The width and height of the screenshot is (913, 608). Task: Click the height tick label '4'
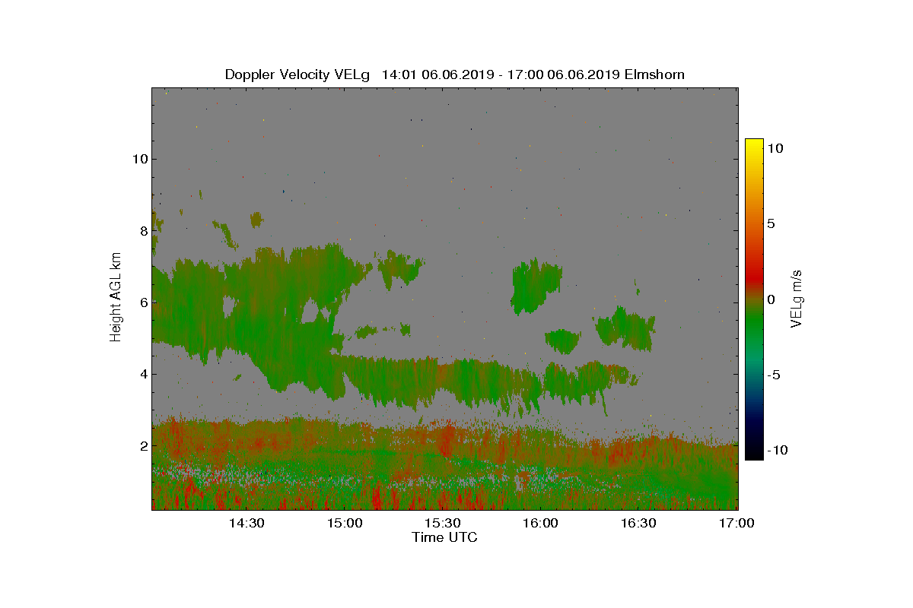click(x=142, y=374)
